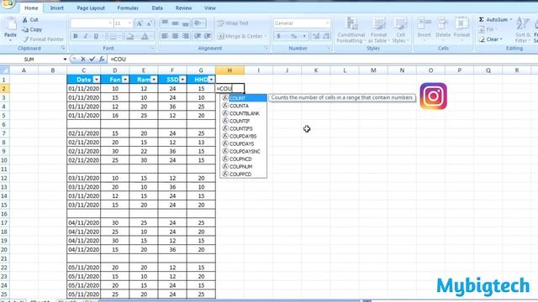Click the Select All corner button
538x302 pixels.
tap(4, 70)
